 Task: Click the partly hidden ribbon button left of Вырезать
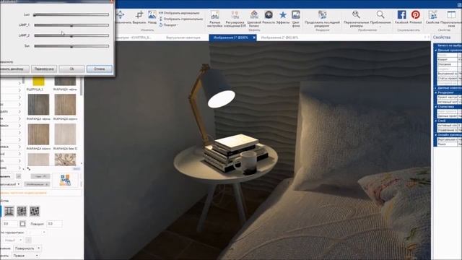pos(123,17)
